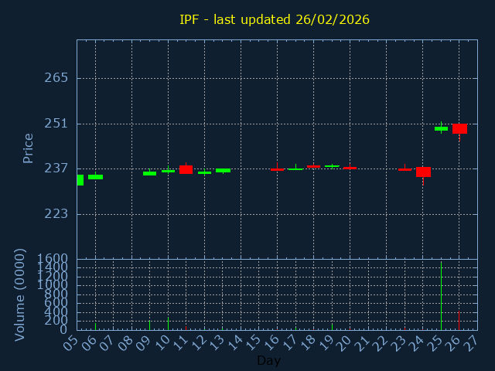The height and width of the screenshot is (371, 495).
Task: Click the 237 price axis label
Action: (56, 168)
